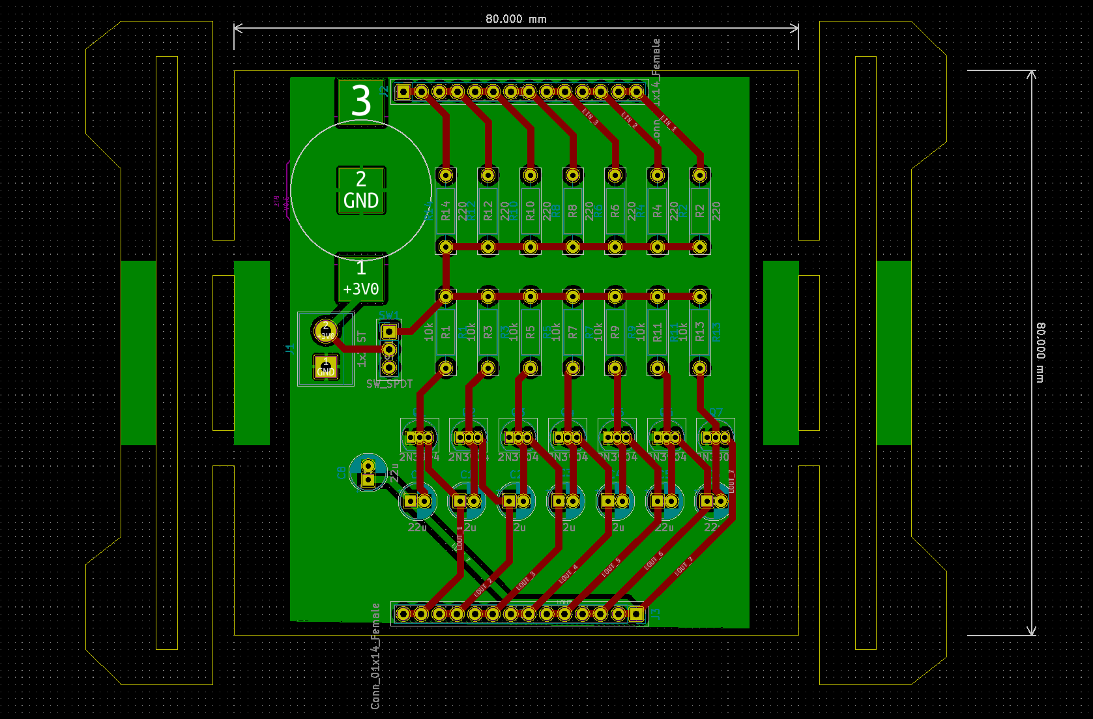Click the square pin-1 pad of J2
The height and width of the screenshot is (719, 1093).
[404, 93]
